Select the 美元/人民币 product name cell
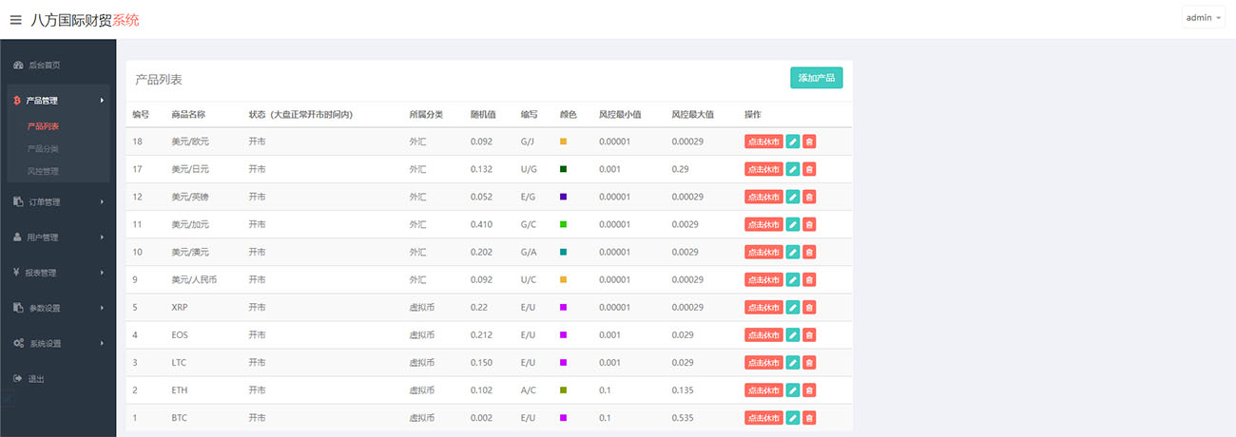Image resolution: width=1236 pixels, height=437 pixels. pyautogui.click(x=194, y=279)
